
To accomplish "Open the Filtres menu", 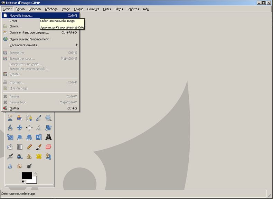I will pyautogui.click(x=119, y=9).
